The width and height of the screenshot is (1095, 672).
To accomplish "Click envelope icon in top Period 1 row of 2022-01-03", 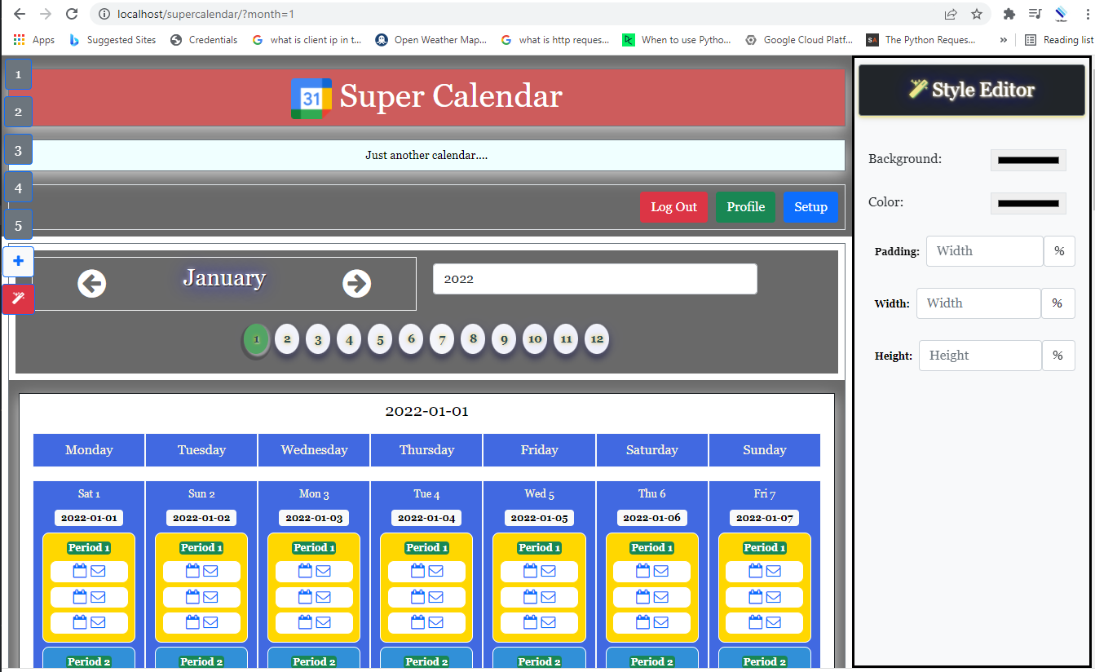I will [x=323, y=571].
